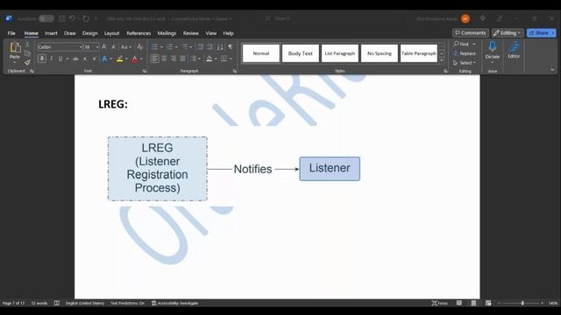Open user account avatar
Image resolution: width=561 pixels, height=315 pixels.
[x=465, y=18]
